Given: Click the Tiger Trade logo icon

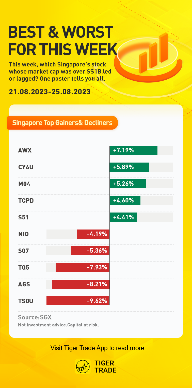Looking at the screenshot, I should 83,367.
